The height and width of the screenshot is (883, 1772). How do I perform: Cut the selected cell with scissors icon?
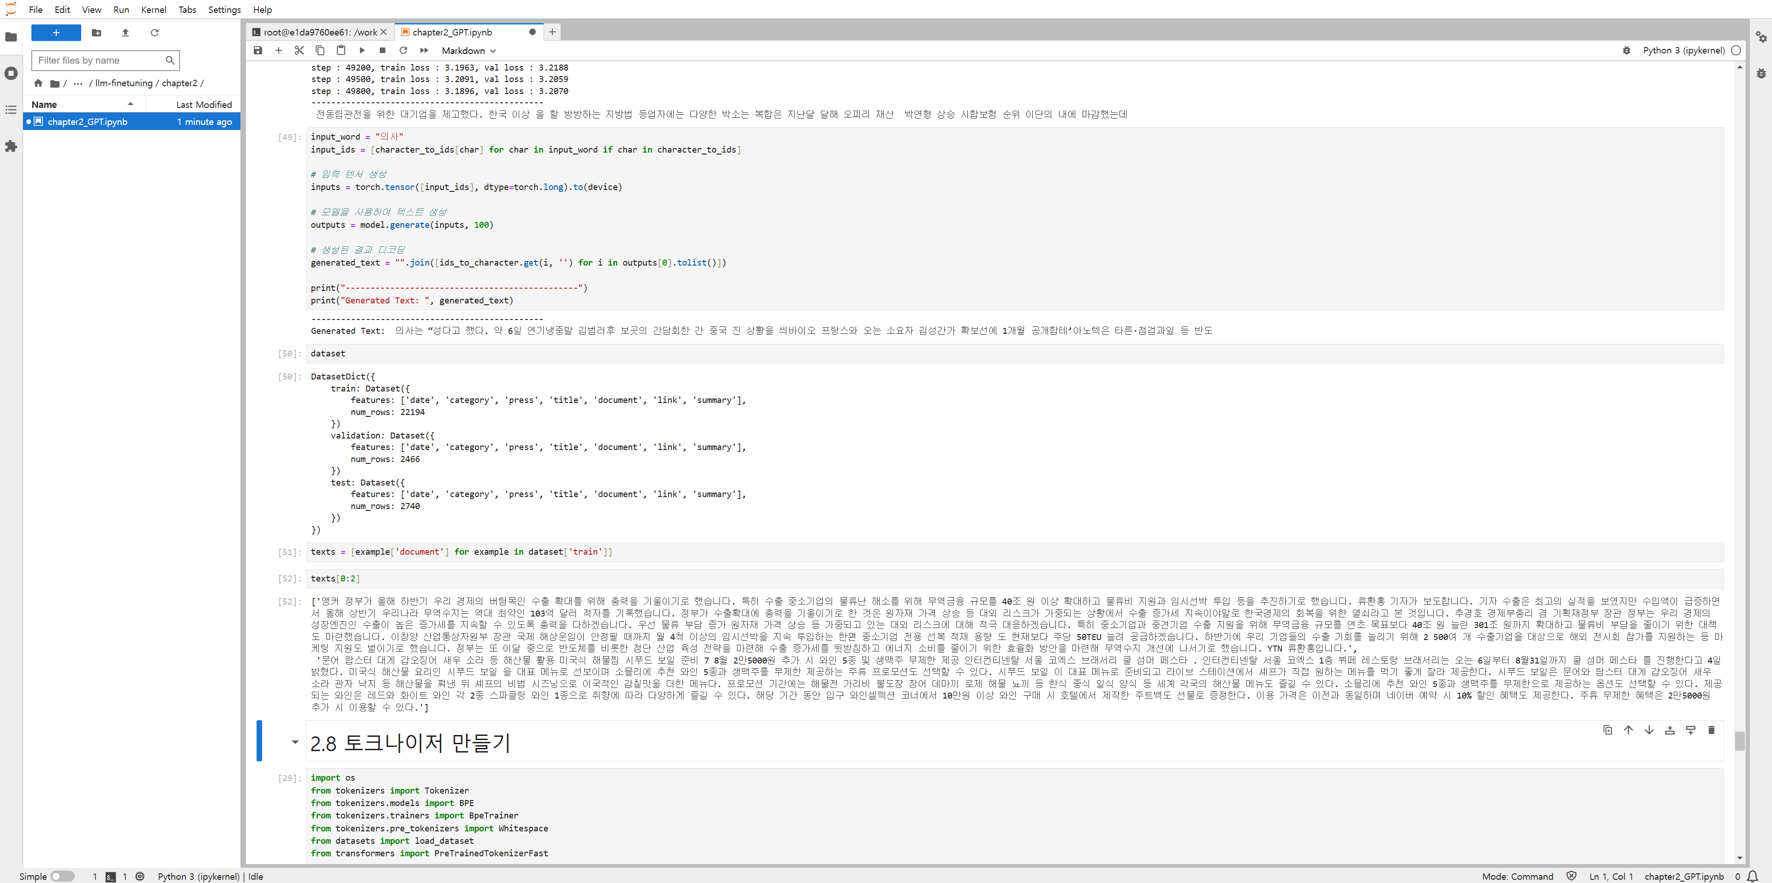tap(299, 50)
